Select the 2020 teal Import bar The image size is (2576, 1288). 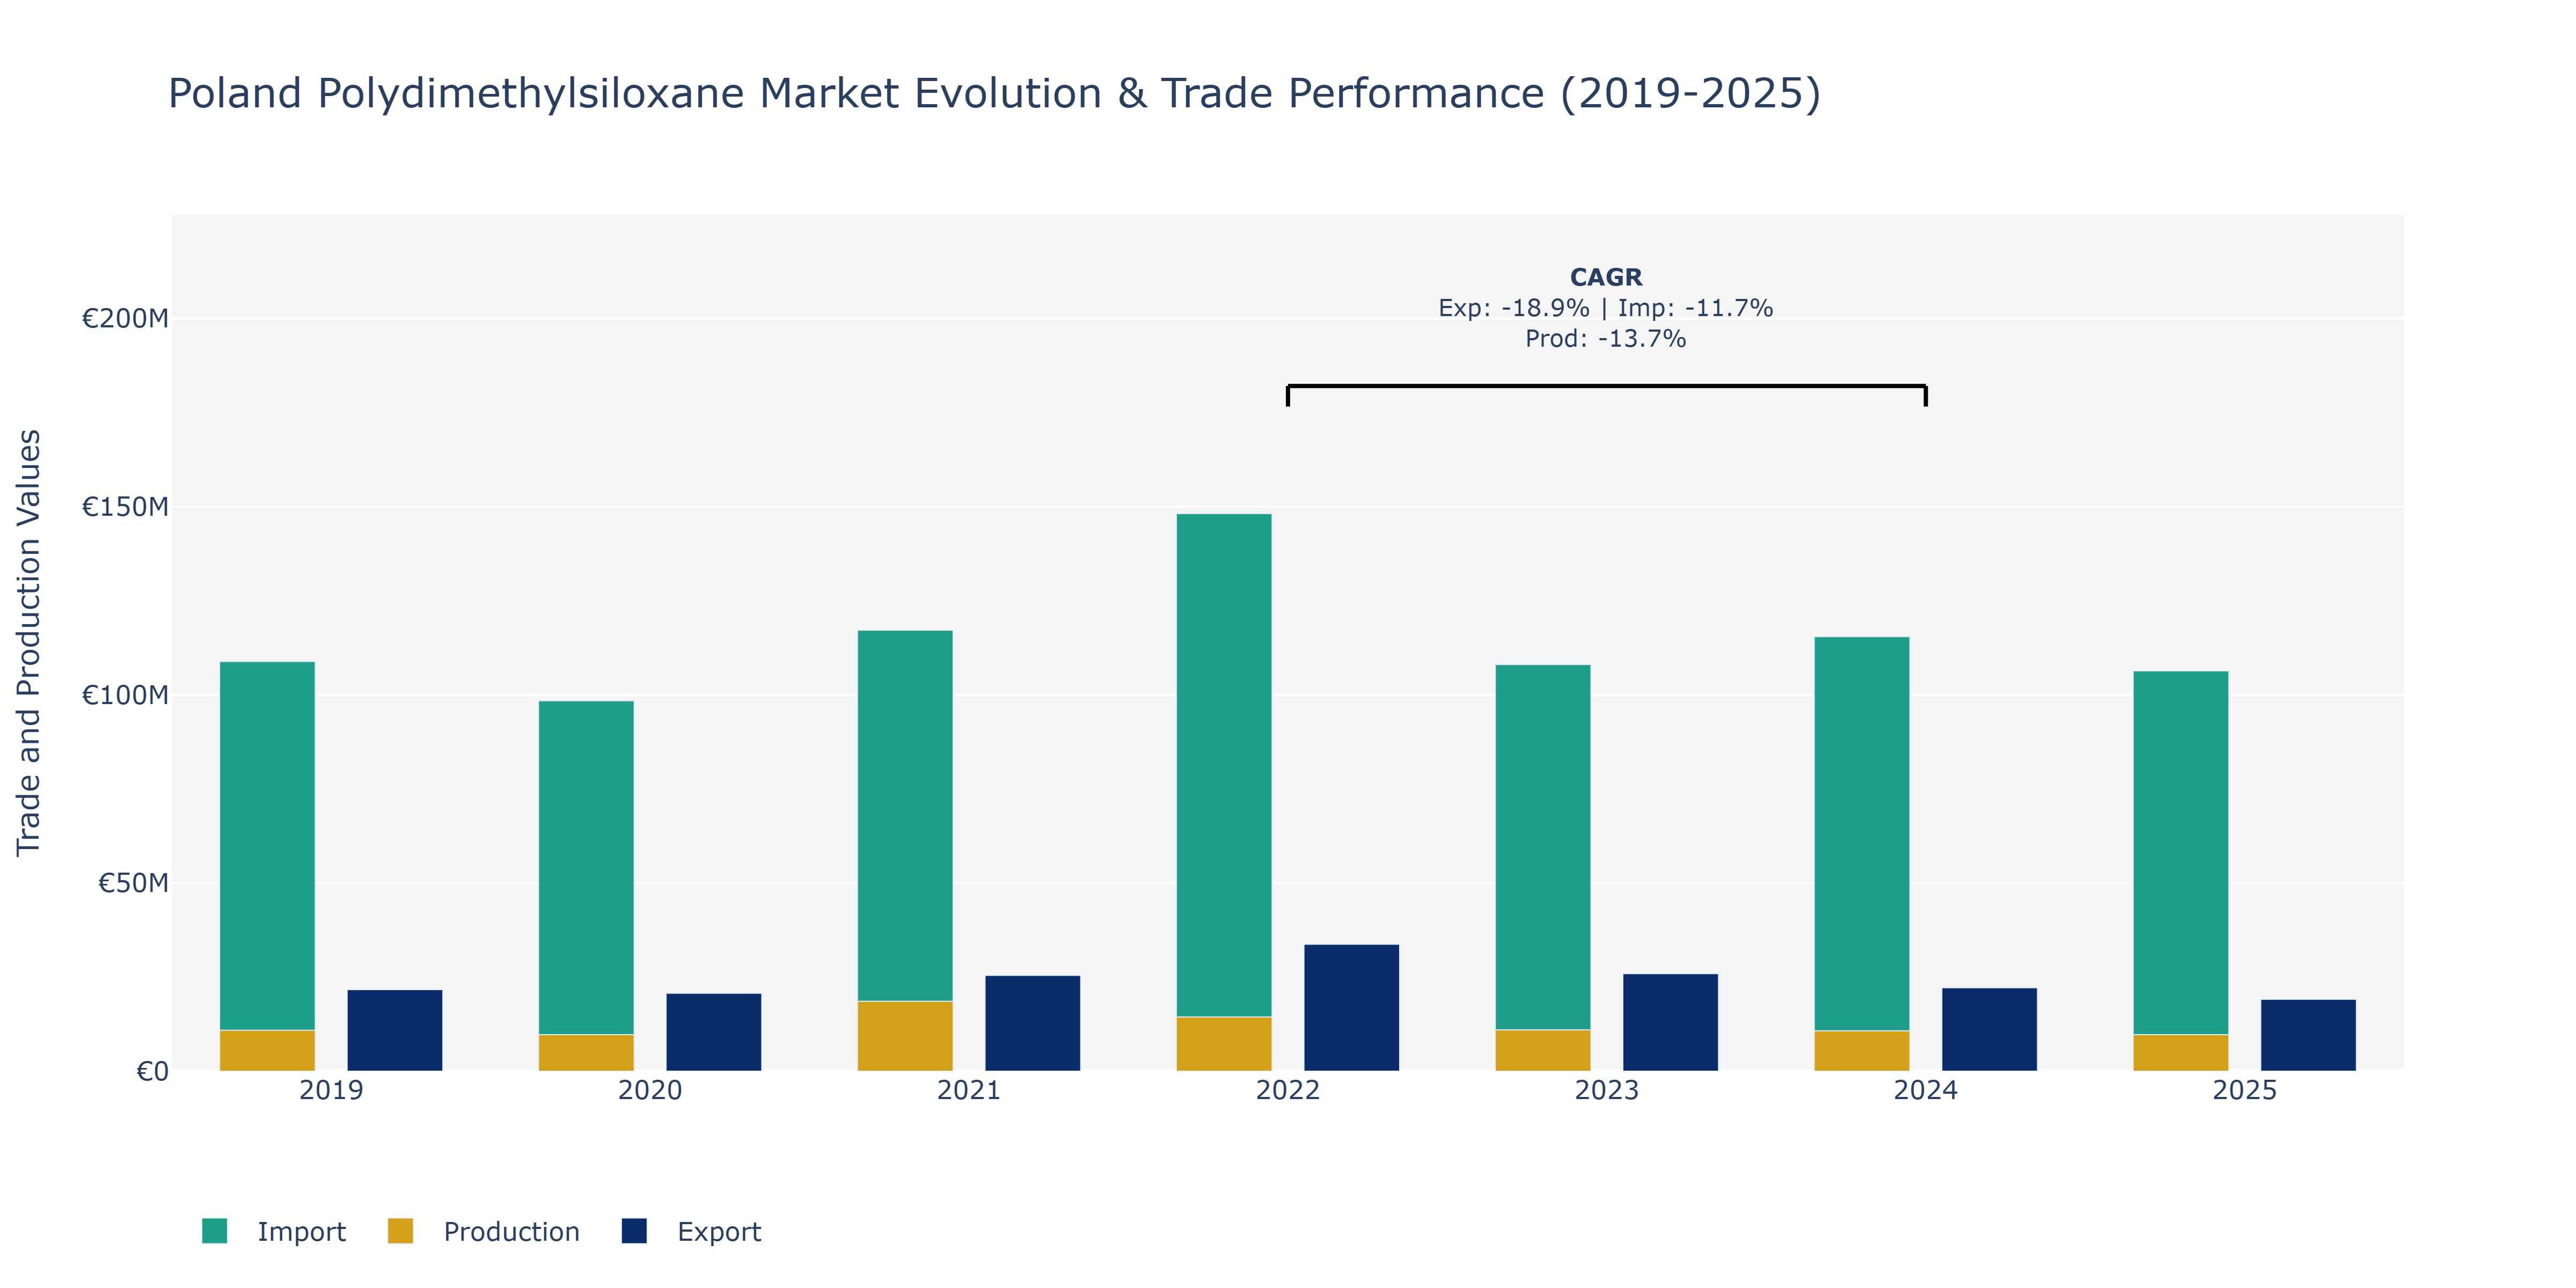coord(586,868)
